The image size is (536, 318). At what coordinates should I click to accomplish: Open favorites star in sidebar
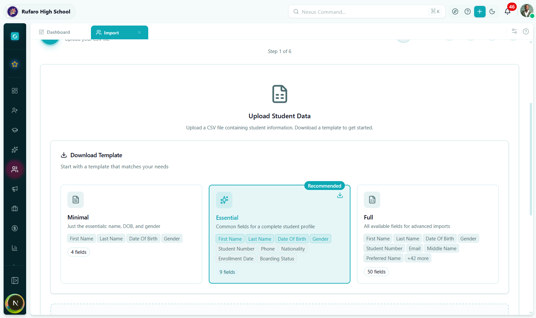pos(15,64)
